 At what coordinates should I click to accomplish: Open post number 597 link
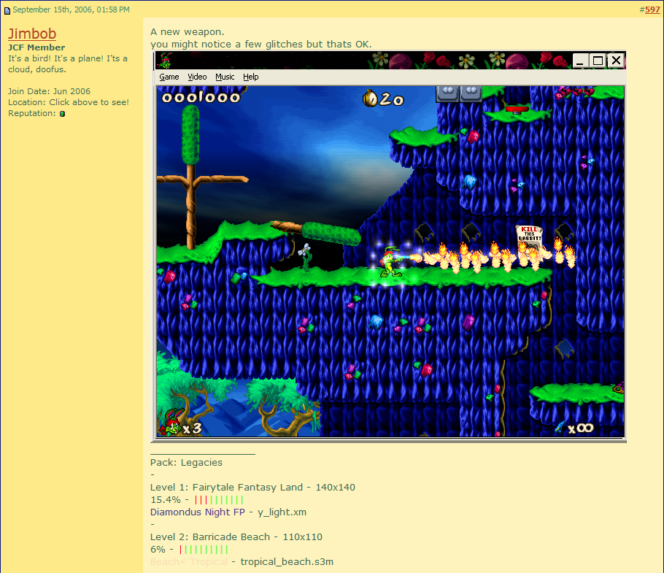coord(652,9)
